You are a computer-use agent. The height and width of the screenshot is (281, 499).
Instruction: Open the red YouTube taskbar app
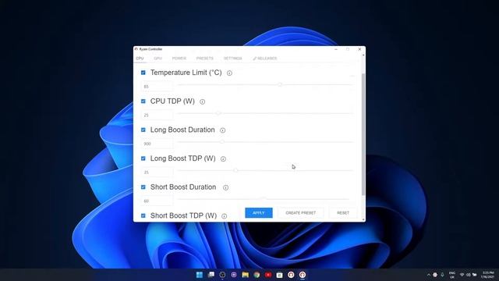click(x=268, y=275)
